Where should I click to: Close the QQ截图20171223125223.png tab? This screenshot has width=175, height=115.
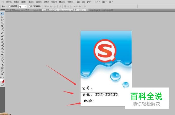87,10
